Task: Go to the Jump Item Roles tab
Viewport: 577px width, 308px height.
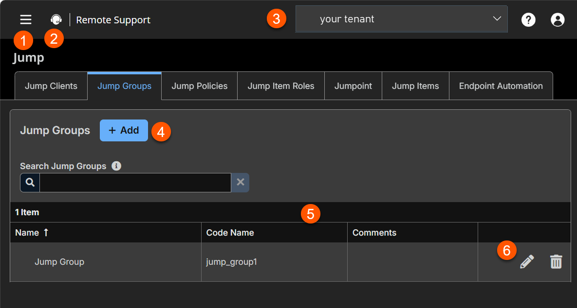Action: coord(281,86)
